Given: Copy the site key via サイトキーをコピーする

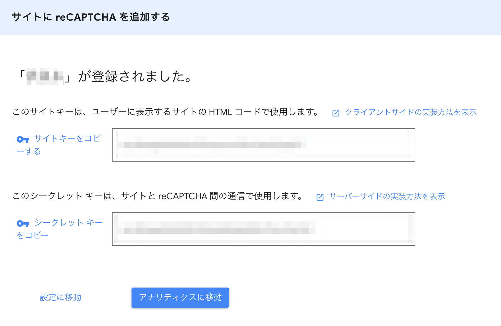Looking at the screenshot, I should coord(59,145).
